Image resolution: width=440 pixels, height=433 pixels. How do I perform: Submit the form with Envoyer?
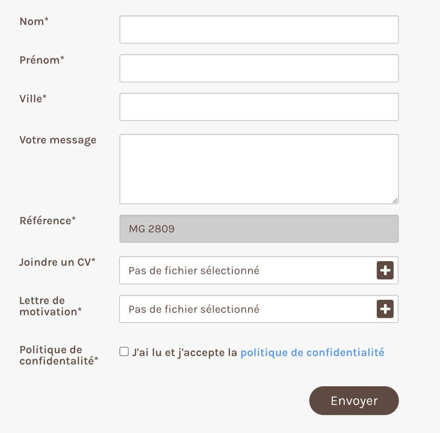354,400
